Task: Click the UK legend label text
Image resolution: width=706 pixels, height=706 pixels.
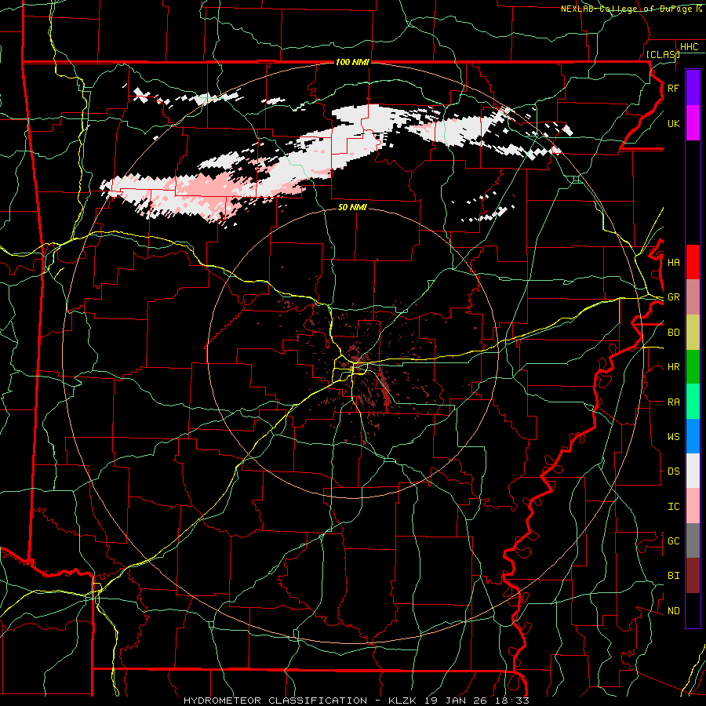Action: (x=673, y=123)
